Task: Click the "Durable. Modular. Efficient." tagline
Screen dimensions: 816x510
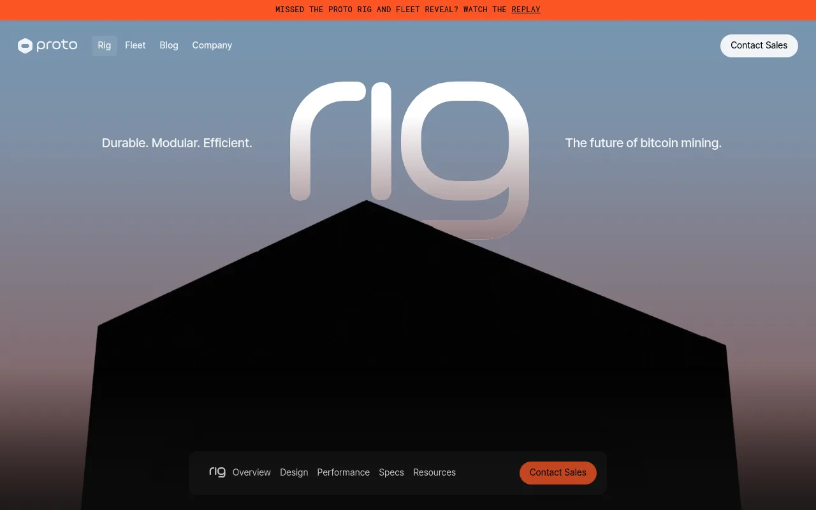Action: click(177, 143)
